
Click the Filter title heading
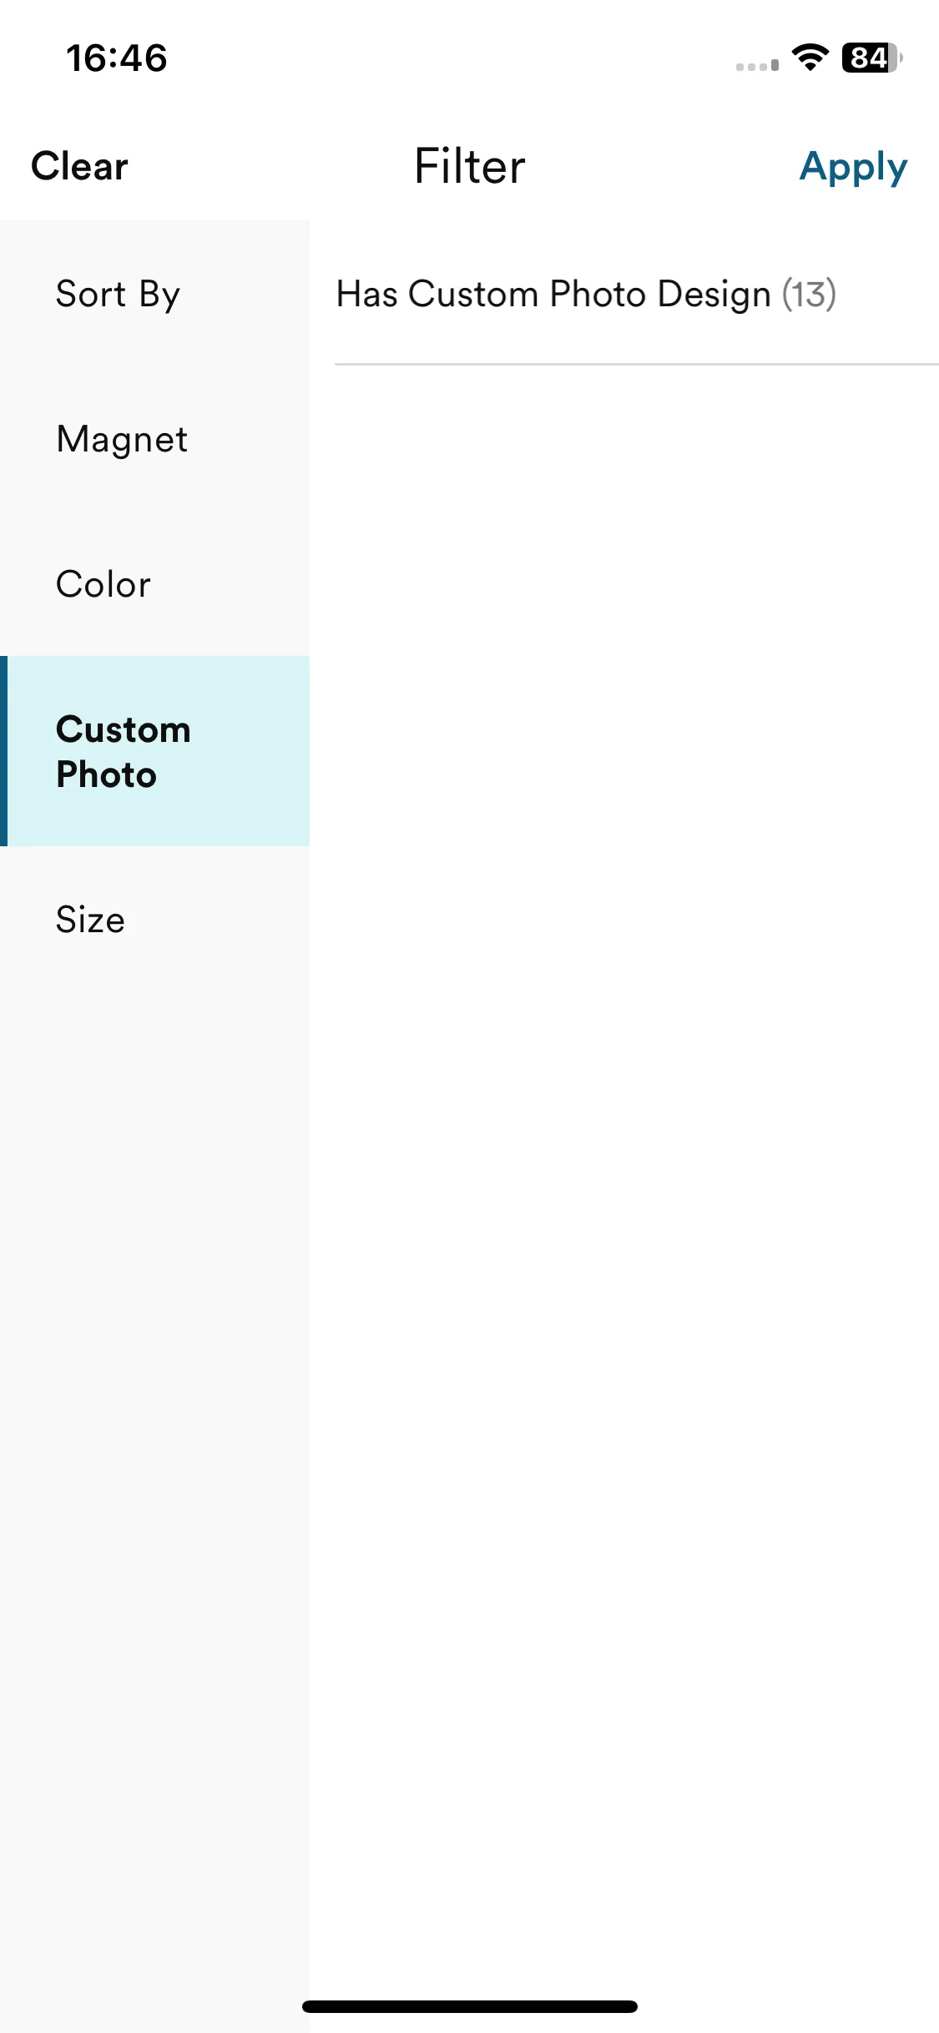pos(470,166)
